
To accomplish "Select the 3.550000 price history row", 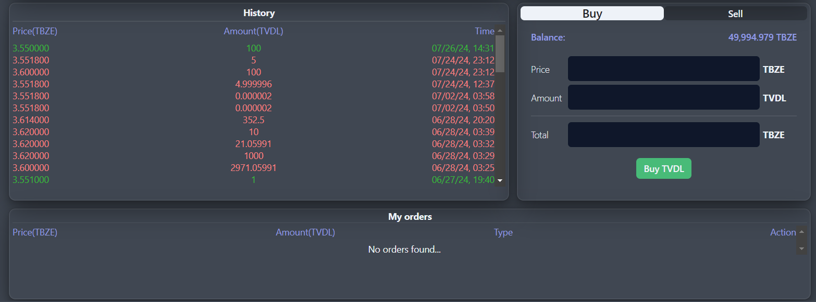I will [x=31, y=48].
